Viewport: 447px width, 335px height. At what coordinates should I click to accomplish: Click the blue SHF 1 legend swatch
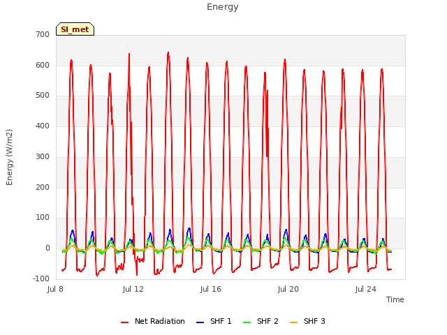point(200,322)
